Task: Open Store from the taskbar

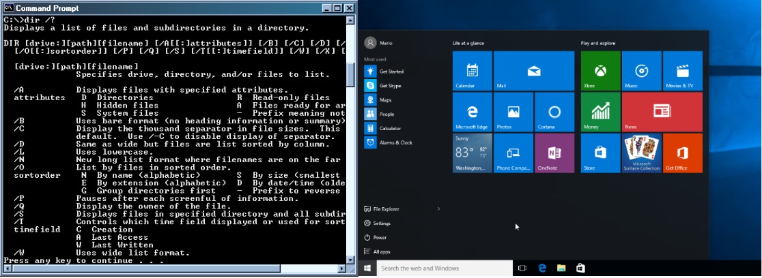Action: point(580,268)
